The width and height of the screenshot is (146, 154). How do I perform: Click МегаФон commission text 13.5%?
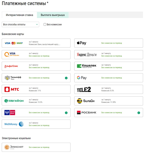pos(35,102)
